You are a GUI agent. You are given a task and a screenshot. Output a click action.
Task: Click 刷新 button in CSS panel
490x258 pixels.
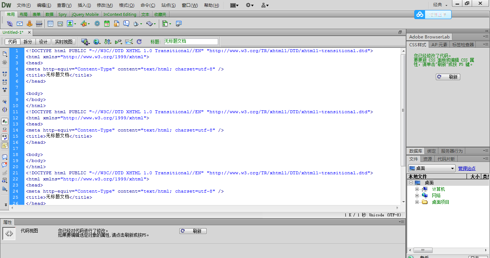pos(448,77)
